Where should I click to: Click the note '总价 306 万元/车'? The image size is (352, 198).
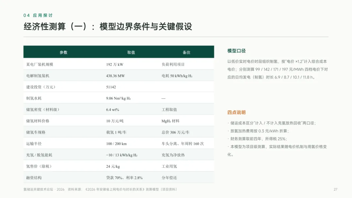coord(176,132)
